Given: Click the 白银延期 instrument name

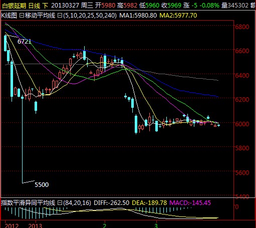Looking at the screenshot, I should point(14,6).
